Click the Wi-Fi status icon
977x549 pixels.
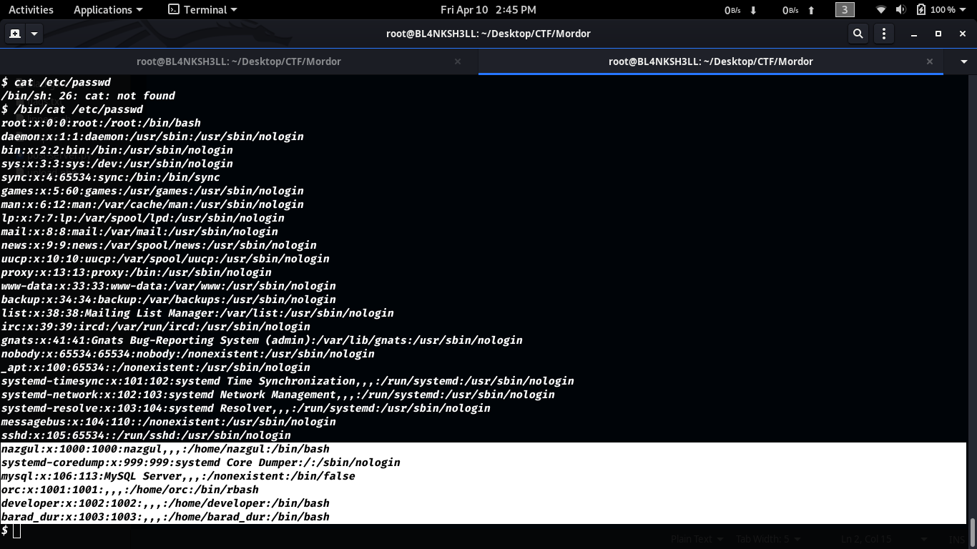881,10
